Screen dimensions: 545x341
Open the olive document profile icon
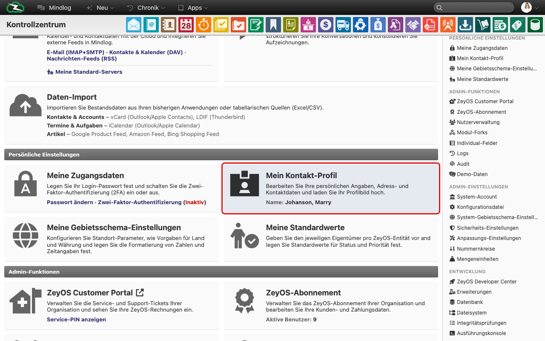coord(291,25)
